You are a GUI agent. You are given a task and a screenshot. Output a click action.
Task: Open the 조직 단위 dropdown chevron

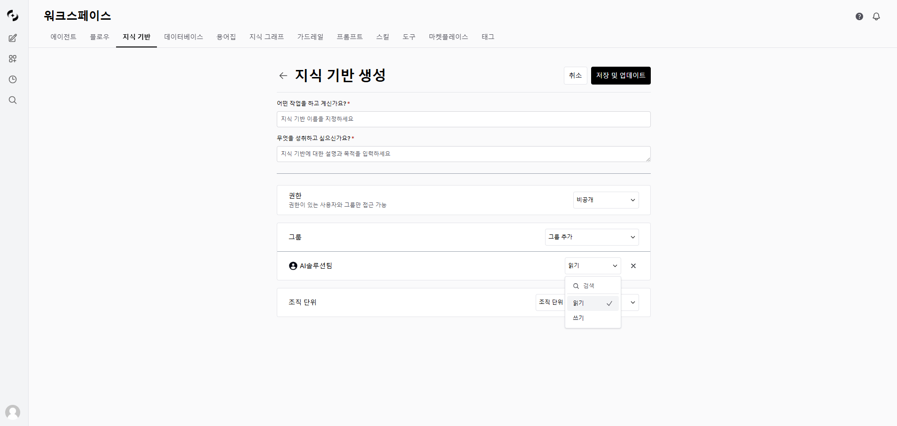(633, 302)
